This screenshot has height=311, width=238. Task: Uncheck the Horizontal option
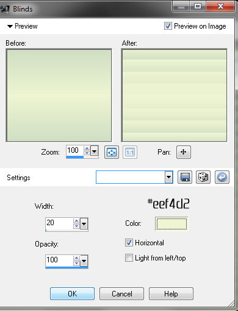[129, 243]
